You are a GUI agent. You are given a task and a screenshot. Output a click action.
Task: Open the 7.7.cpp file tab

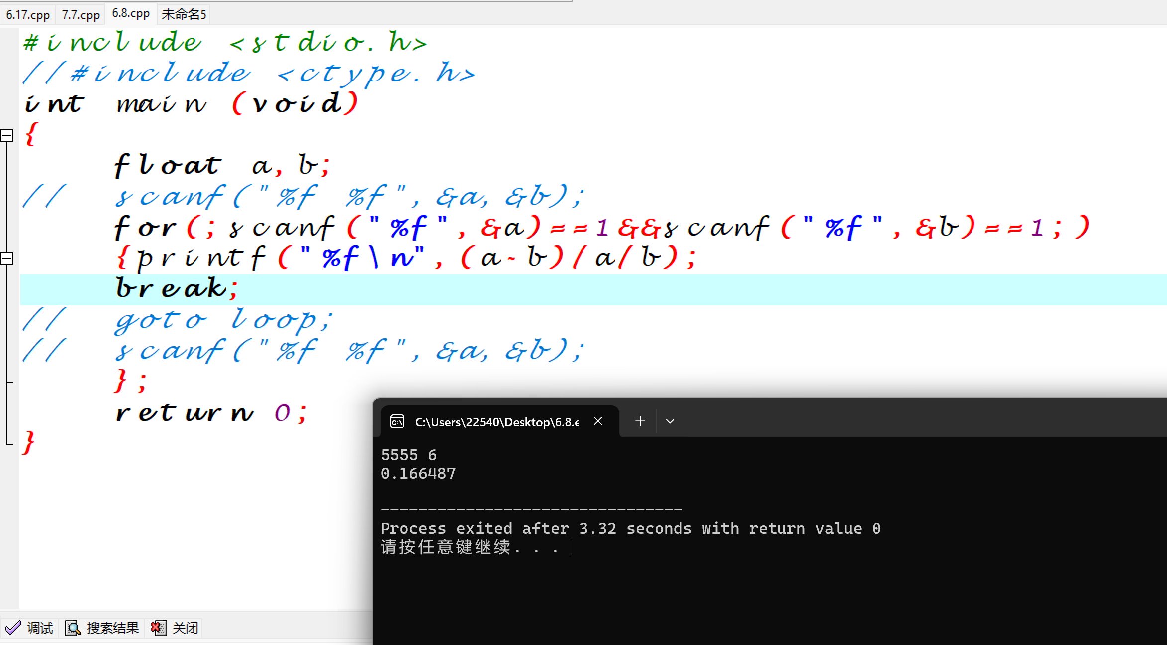coord(81,14)
